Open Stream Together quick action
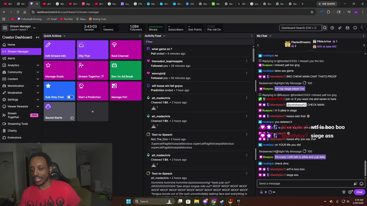The width and height of the screenshot is (367, 206). 93,70
